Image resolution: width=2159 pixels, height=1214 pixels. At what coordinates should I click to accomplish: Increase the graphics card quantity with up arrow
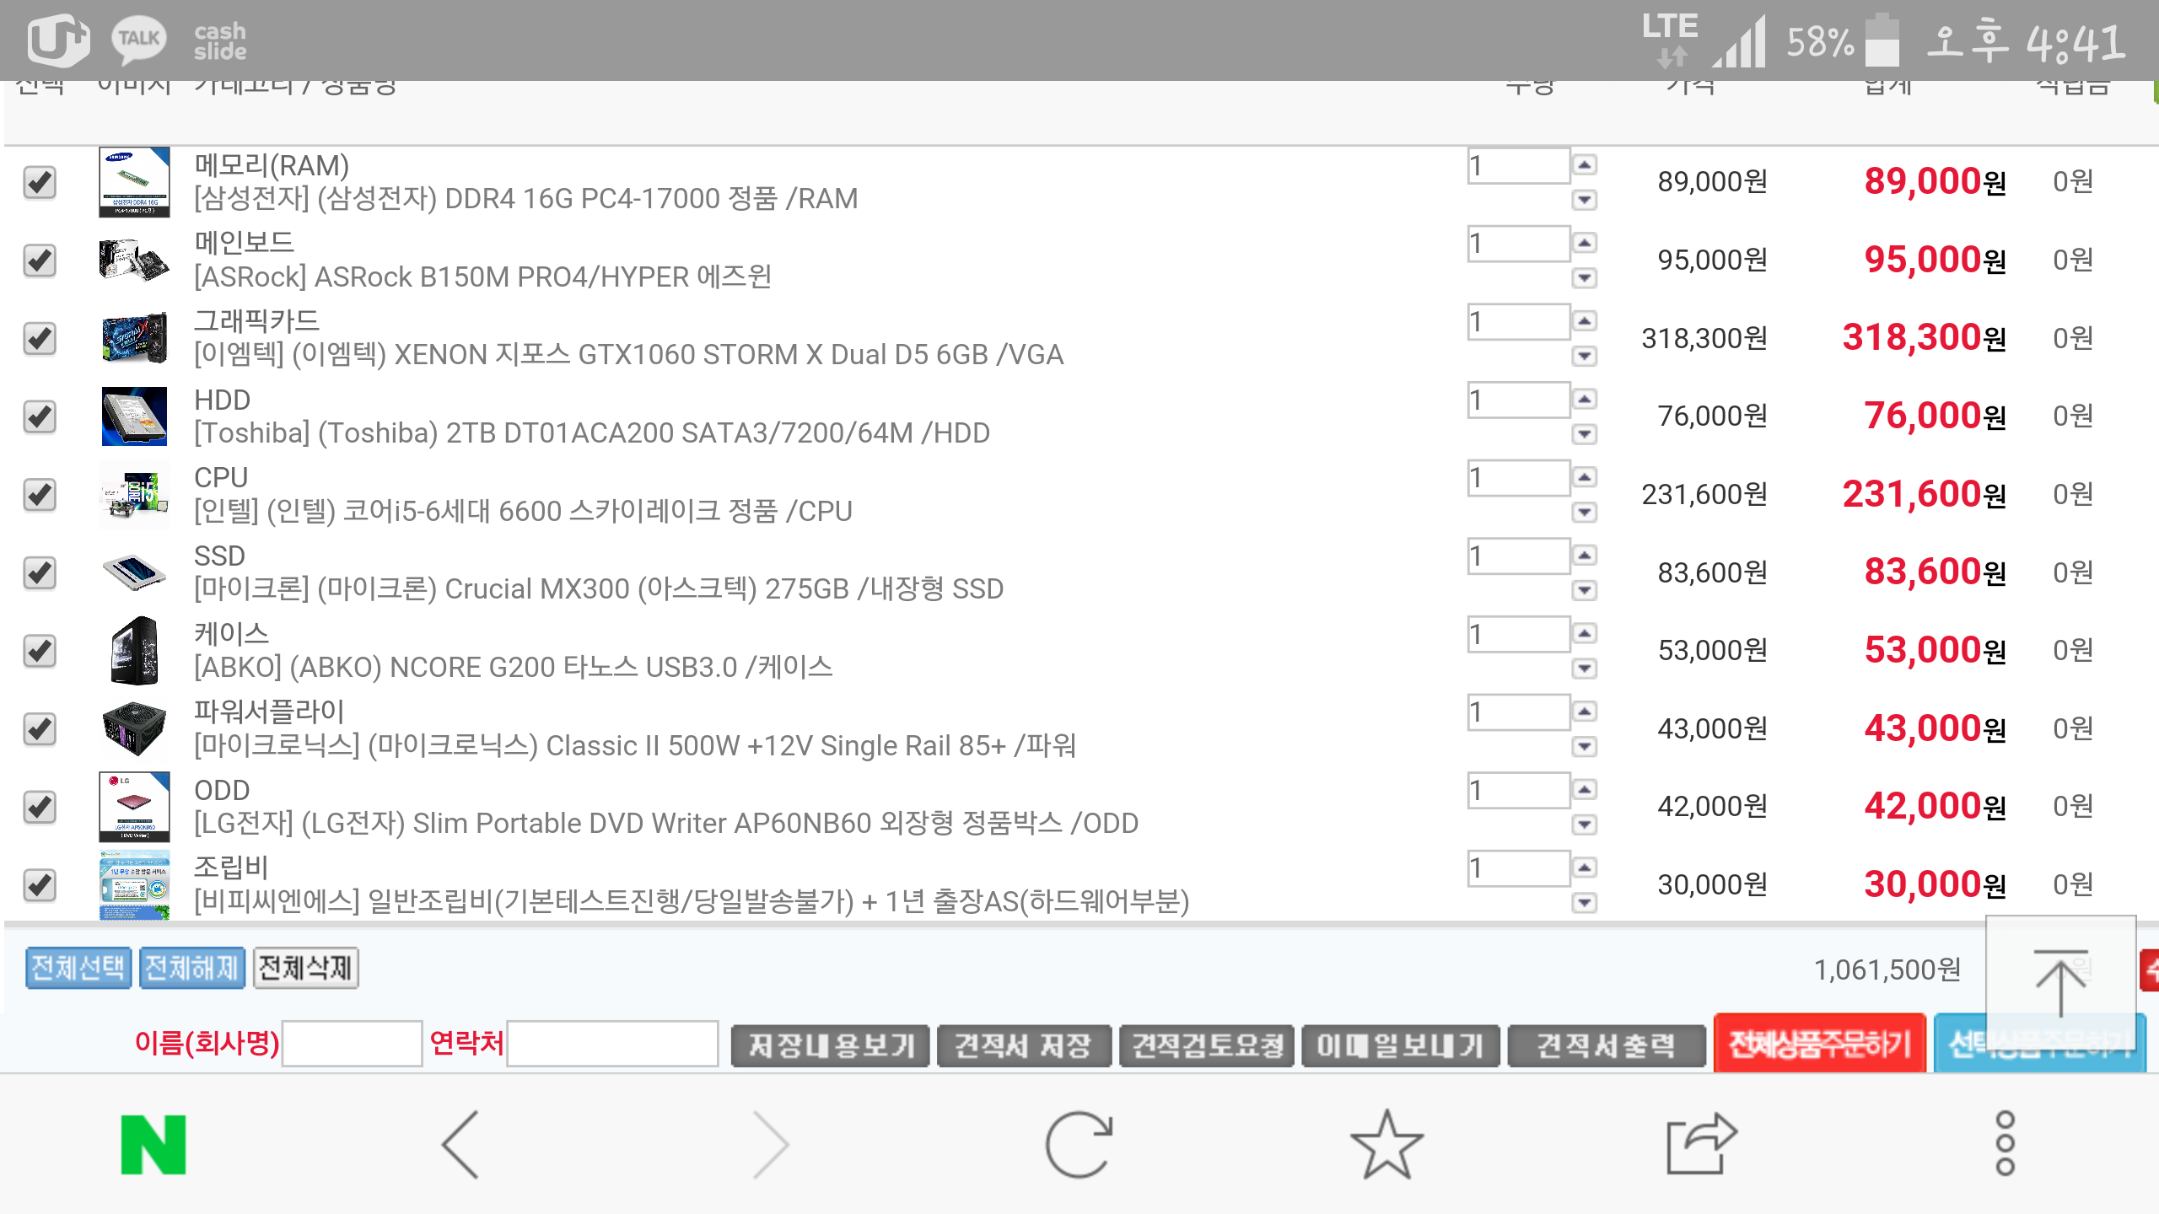click(x=1585, y=321)
